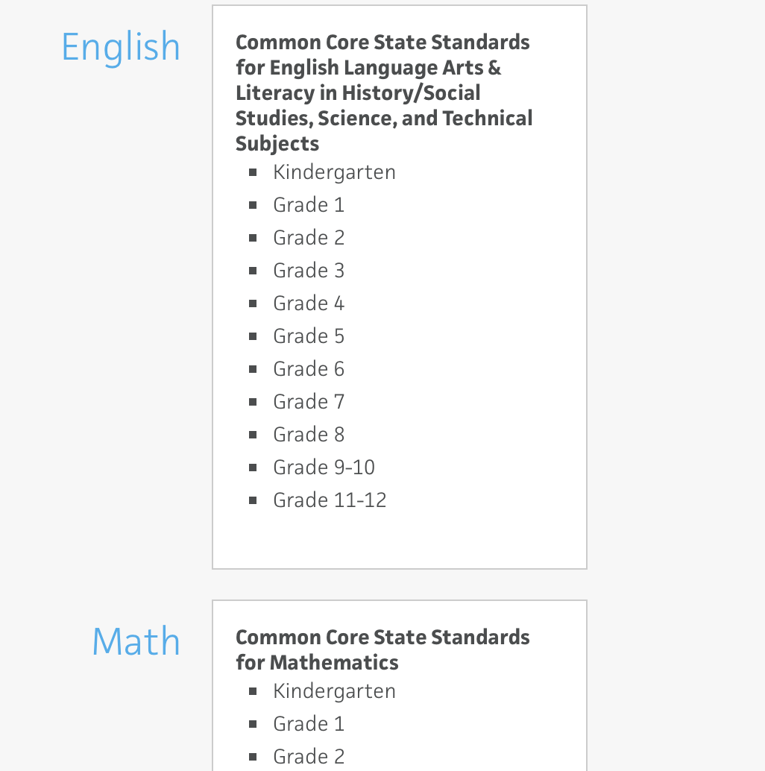Open Grade 9-10 English standards
The height and width of the screenshot is (771, 765).
[324, 468]
